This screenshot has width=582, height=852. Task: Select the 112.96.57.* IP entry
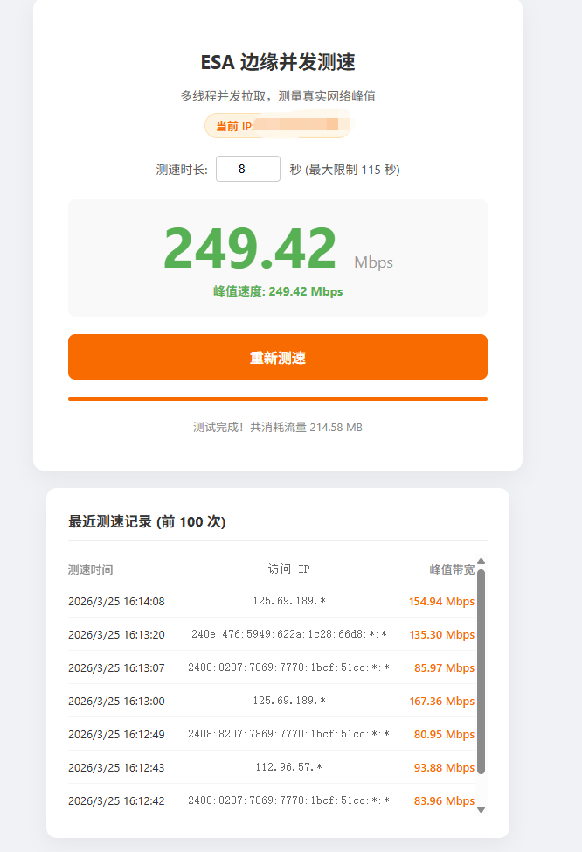pos(288,767)
